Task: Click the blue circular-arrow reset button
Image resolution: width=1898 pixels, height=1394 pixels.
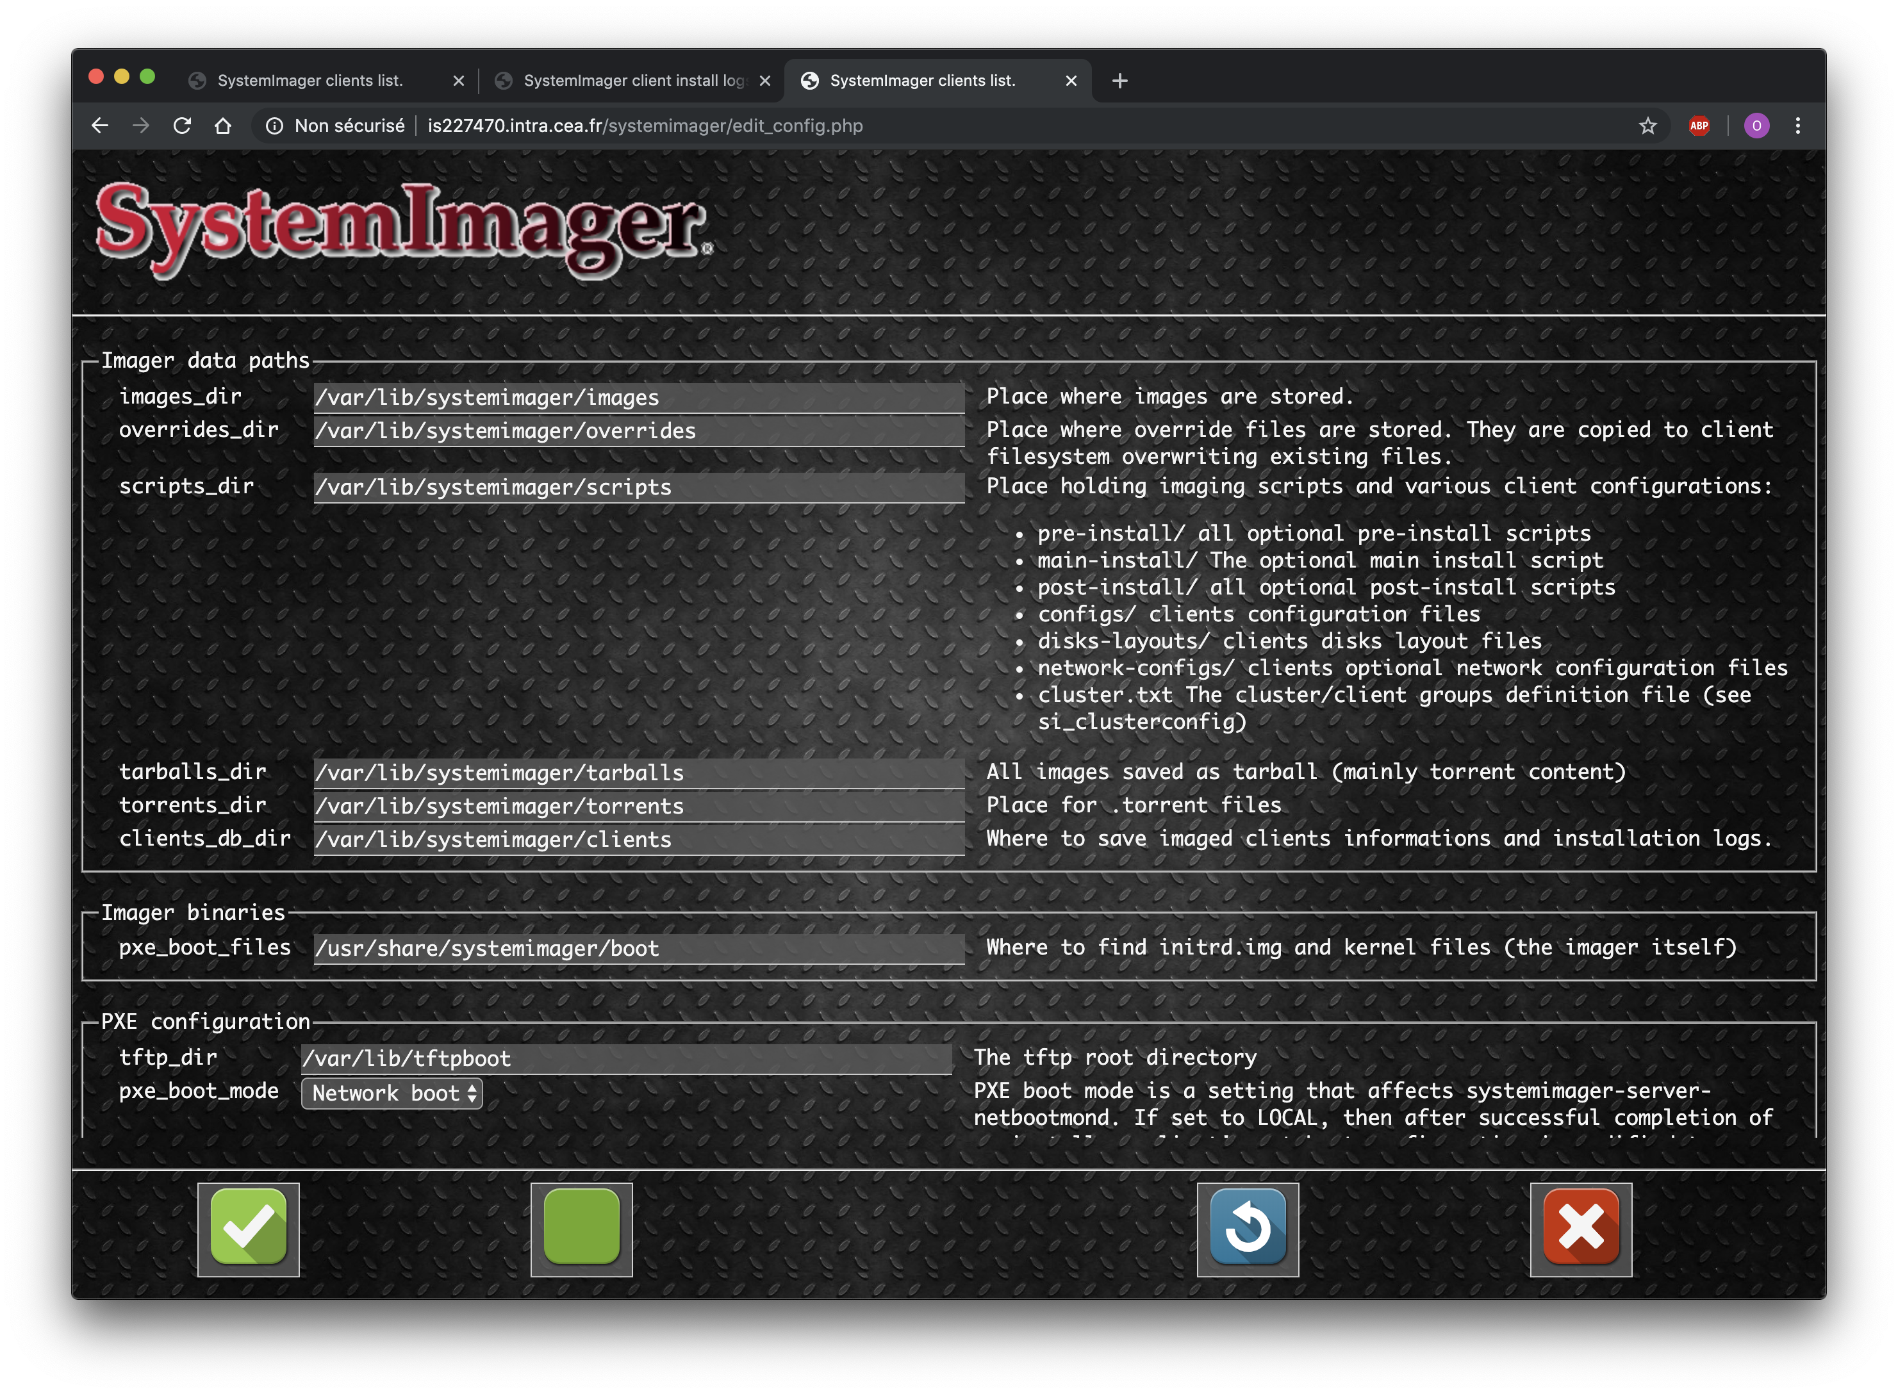Action: click(x=1248, y=1229)
